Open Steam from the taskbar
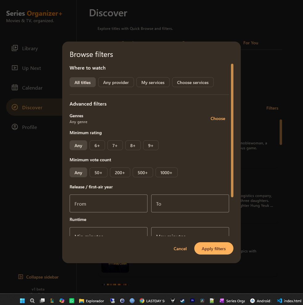Image resolution: width=303 pixels, height=305 pixels. coord(182,301)
